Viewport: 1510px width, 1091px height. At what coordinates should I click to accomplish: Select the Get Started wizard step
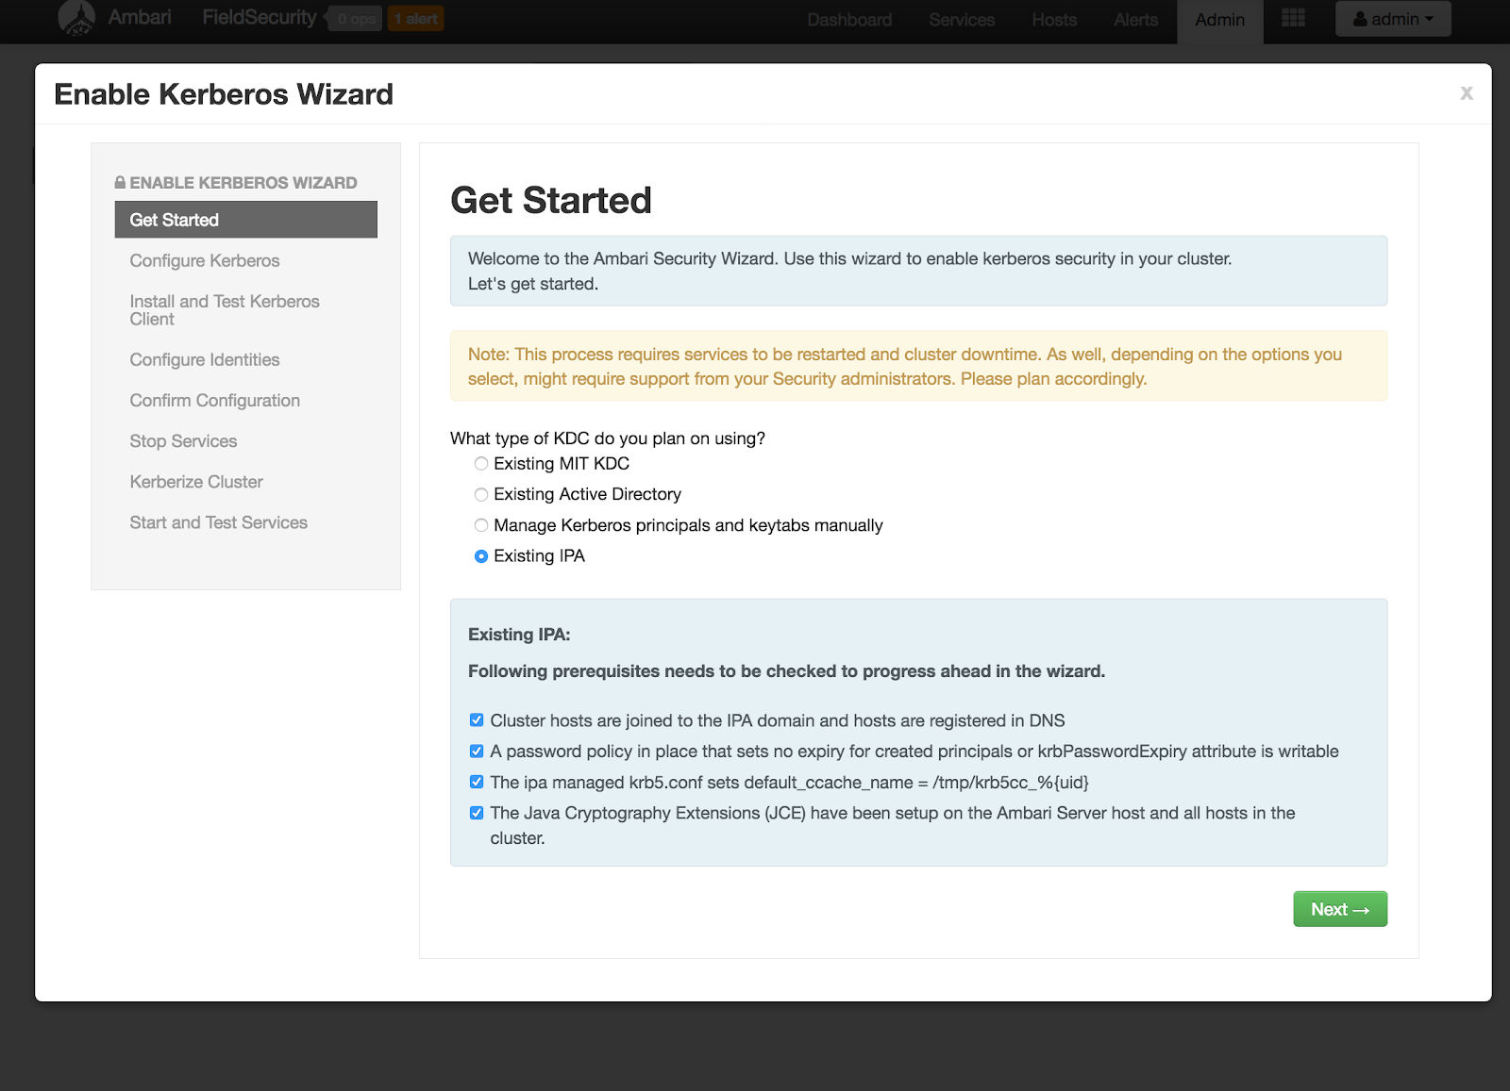click(246, 220)
